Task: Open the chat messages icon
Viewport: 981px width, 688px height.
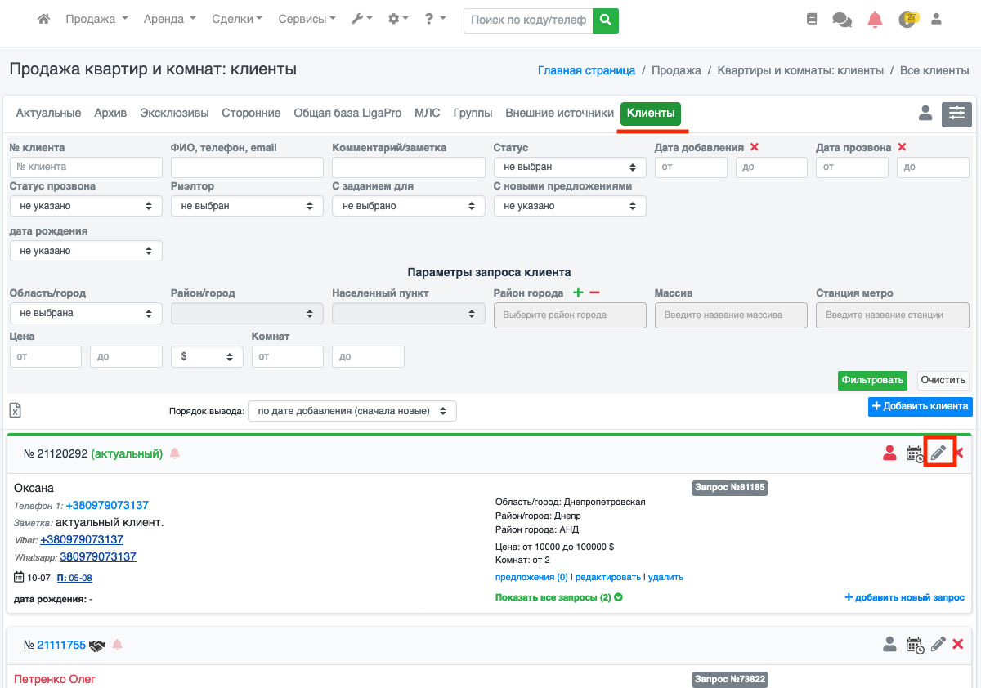Action: (841, 20)
